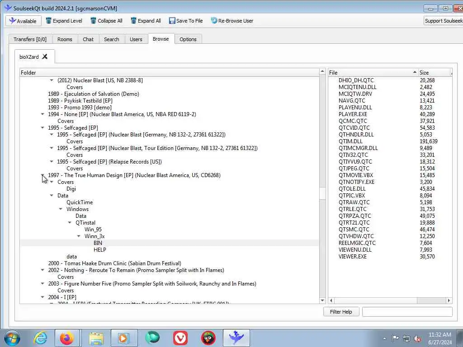Select file QTIM.DLL
This screenshot has width=463, height=347.
351,141
